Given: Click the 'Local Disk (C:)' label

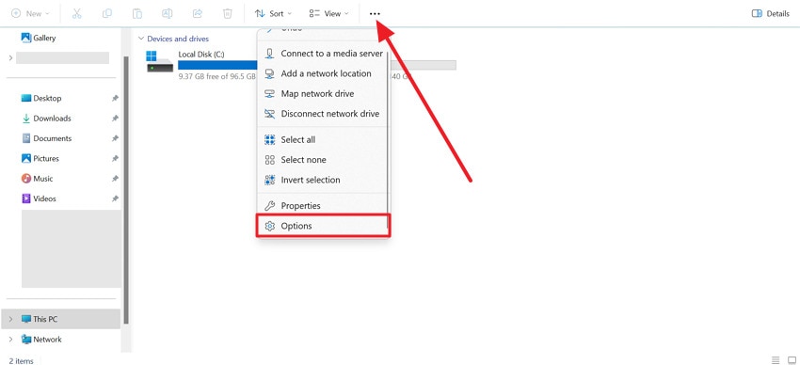Looking at the screenshot, I should [x=201, y=54].
